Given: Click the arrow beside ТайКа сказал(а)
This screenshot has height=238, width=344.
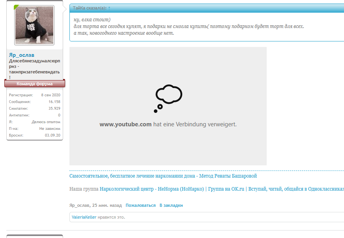Looking at the screenshot, I should point(109,8).
